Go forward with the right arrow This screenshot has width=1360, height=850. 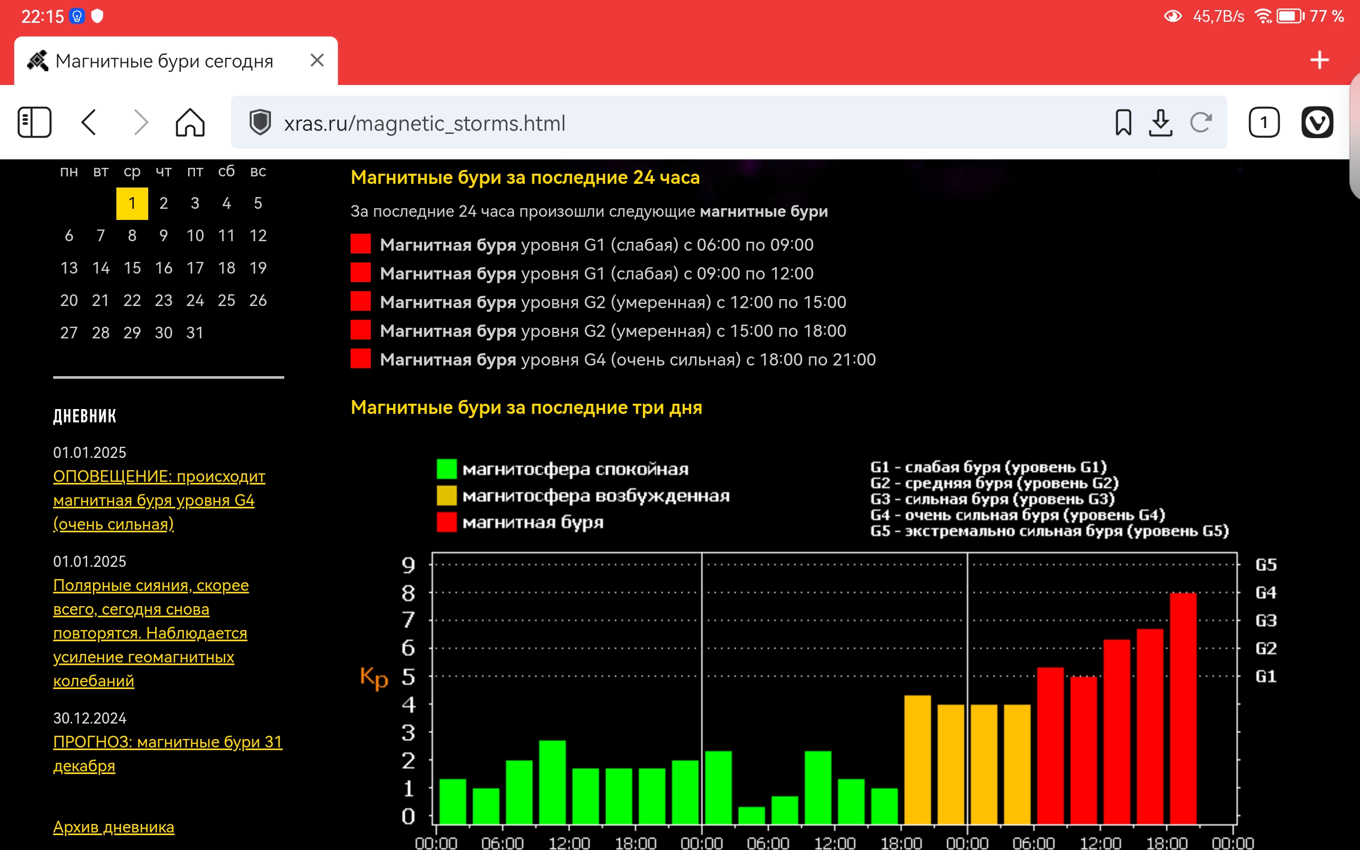tap(141, 122)
